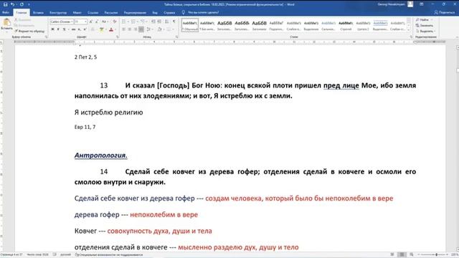
Task: Toggle show paragraph marks (¶)
Action: pos(174,21)
